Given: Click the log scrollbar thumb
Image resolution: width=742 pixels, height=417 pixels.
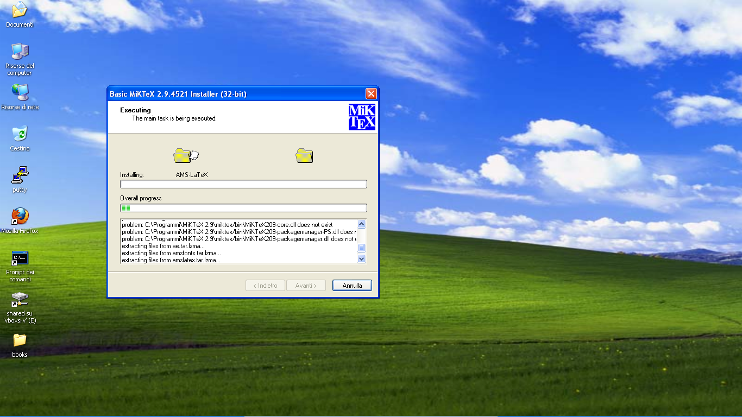Looking at the screenshot, I should (x=362, y=248).
